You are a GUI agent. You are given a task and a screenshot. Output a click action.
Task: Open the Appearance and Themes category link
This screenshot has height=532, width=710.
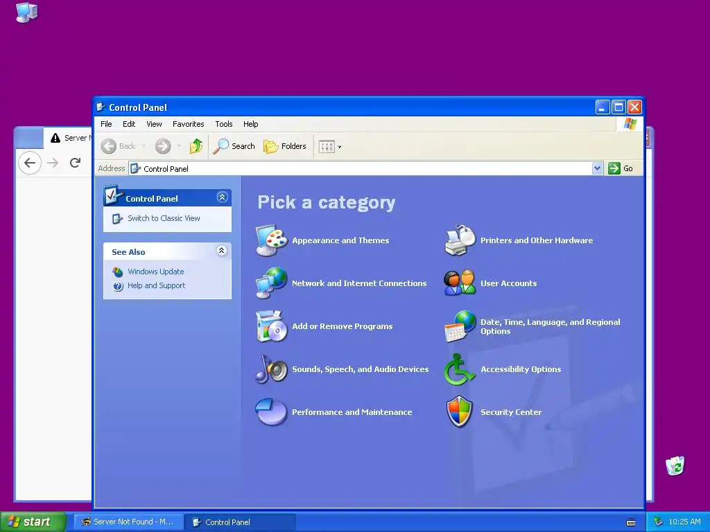(340, 240)
